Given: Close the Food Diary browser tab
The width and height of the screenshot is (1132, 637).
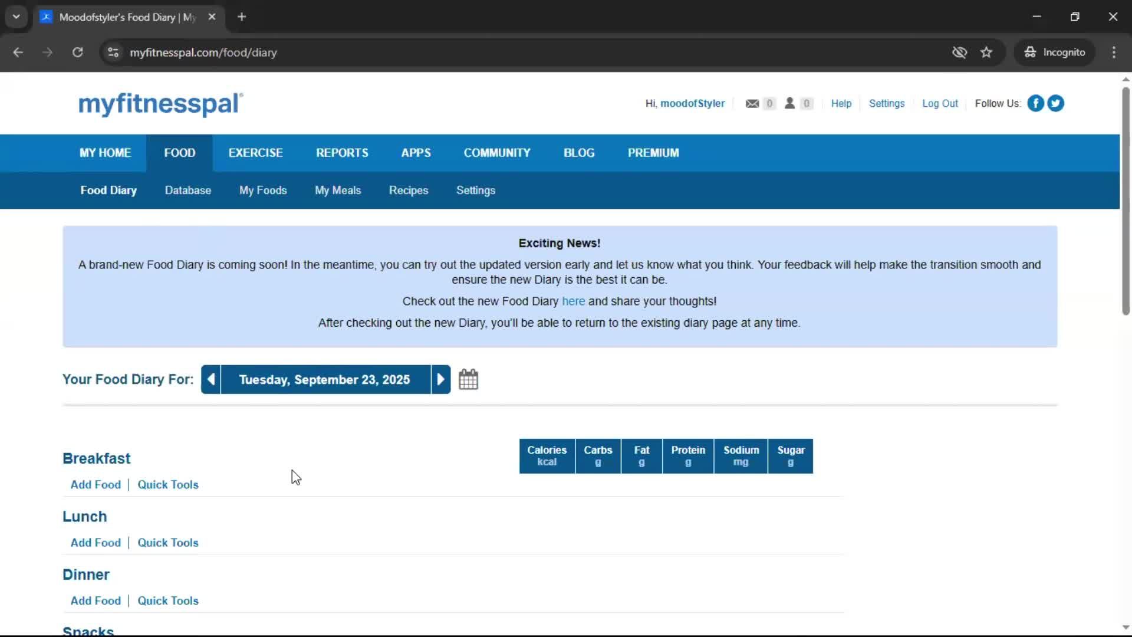Looking at the screenshot, I should click(212, 17).
